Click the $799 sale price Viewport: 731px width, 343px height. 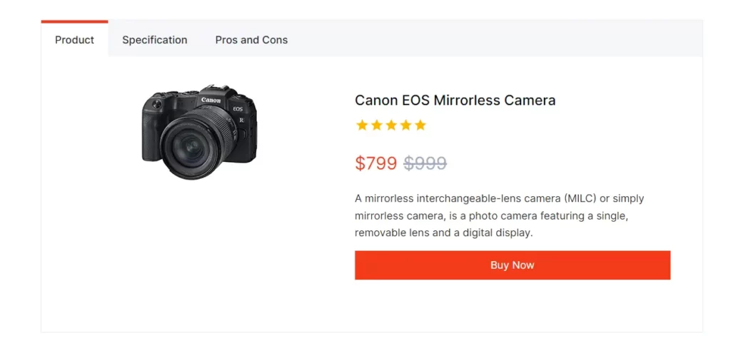point(375,163)
